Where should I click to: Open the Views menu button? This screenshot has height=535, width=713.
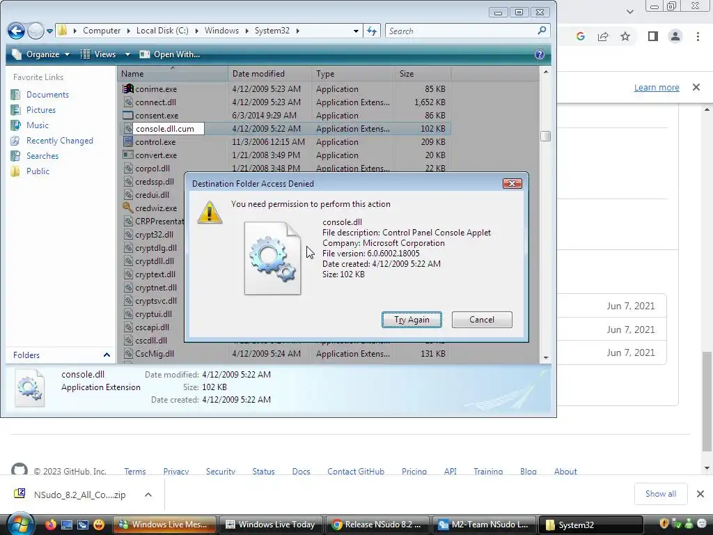coord(99,54)
